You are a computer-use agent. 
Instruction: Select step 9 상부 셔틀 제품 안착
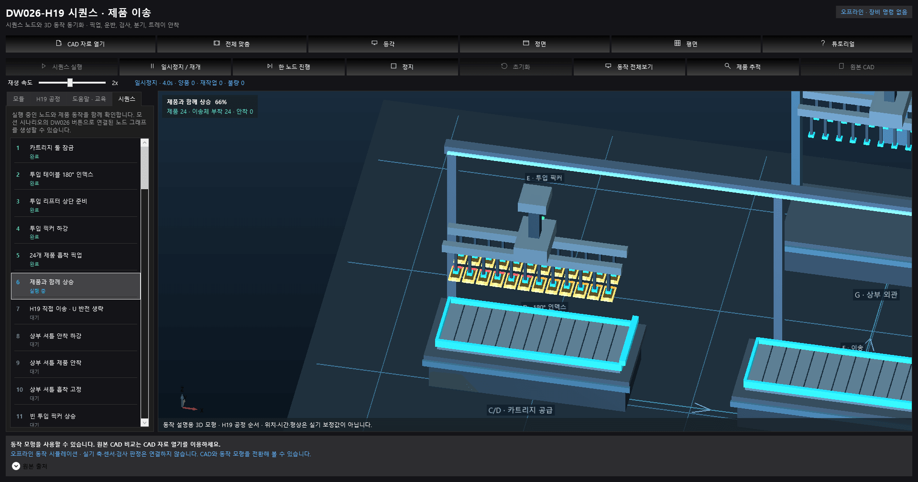[x=76, y=367]
